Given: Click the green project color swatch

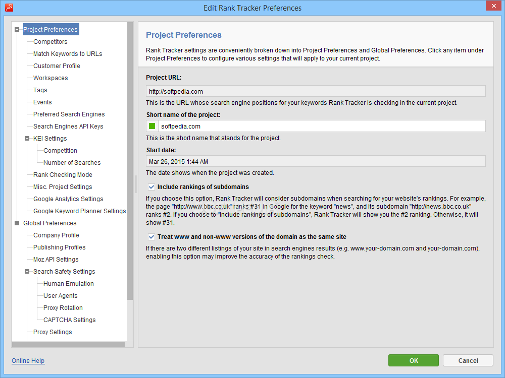Looking at the screenshot, I should pos(152,126).
